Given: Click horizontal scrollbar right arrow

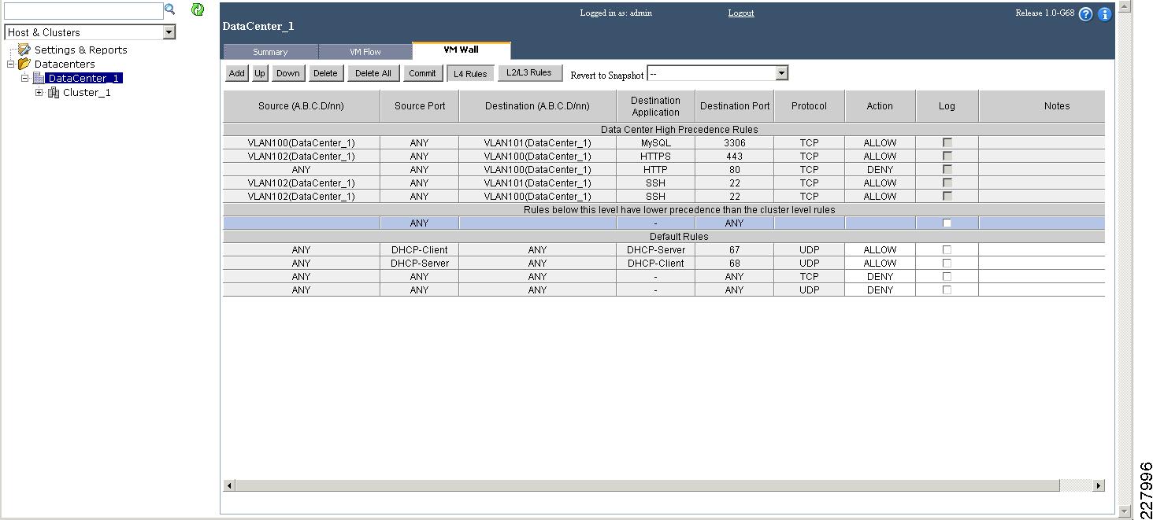Looking at the screenshot, I should click(1098, 485).
